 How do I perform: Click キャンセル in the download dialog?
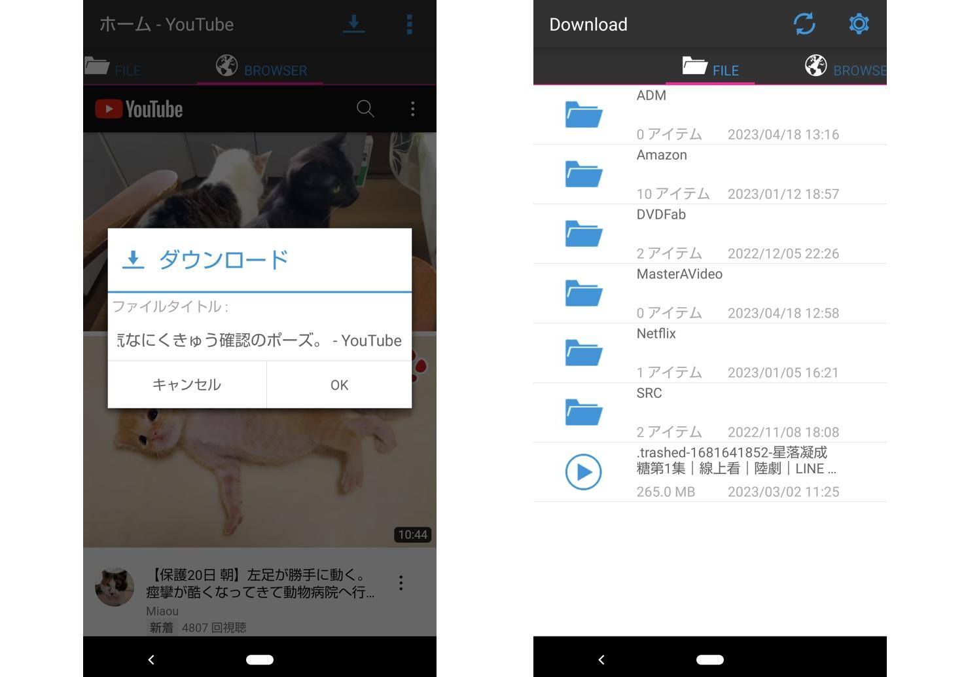pyautogui.click(x=187, y=385)
